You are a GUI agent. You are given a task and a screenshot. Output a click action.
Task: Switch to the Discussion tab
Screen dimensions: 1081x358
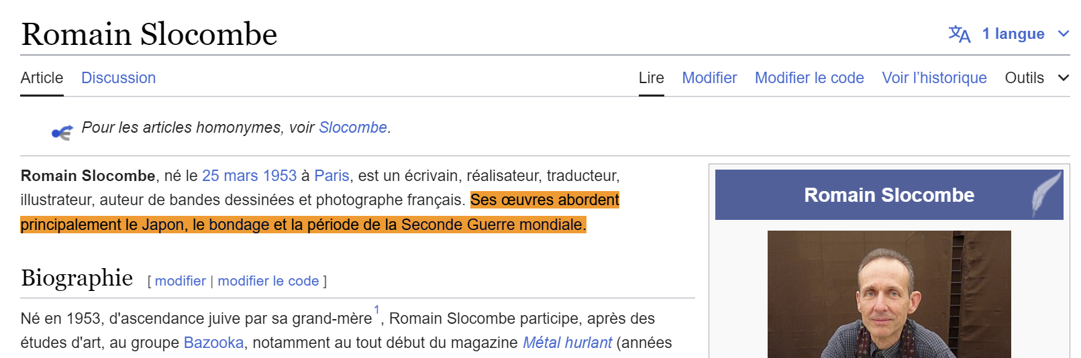point(118,78)
